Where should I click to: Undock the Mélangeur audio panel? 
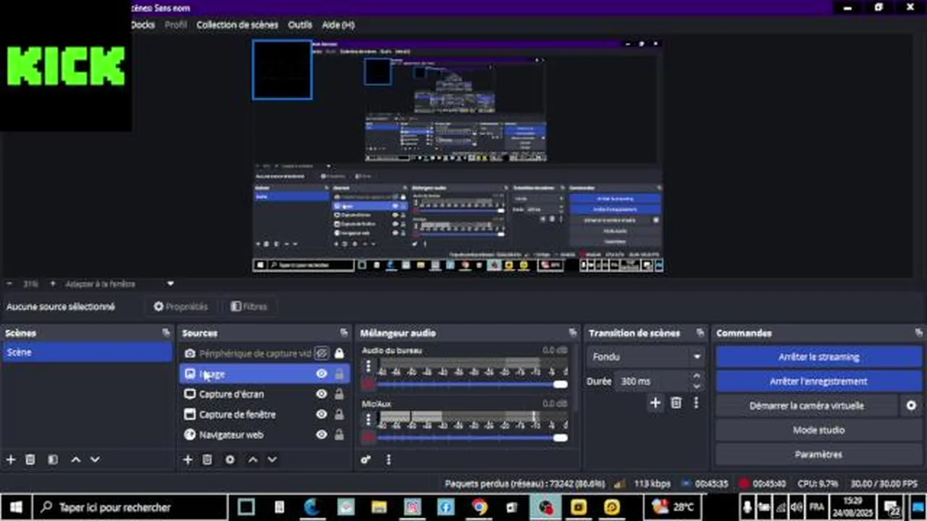(573, 333)
